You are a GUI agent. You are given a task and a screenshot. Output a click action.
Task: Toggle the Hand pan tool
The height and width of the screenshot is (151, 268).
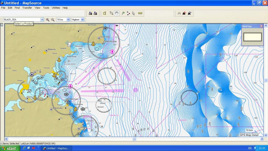[x=117, y=13]
